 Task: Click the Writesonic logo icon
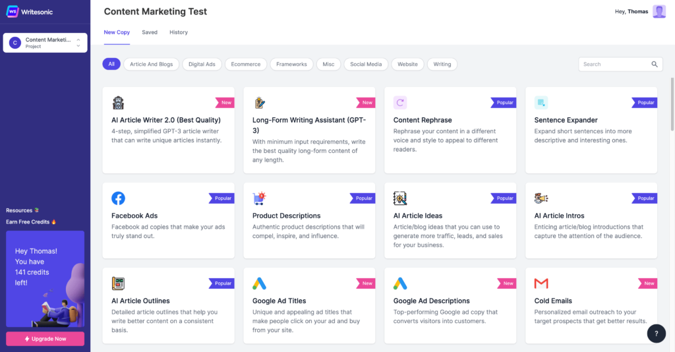12,12
